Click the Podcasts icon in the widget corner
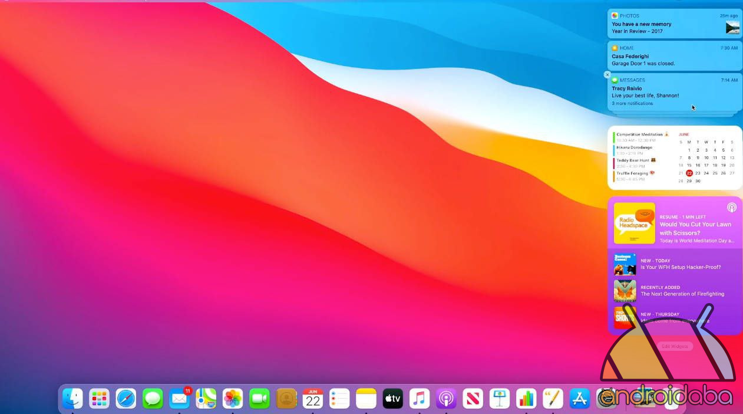 (x=731, y=207)
